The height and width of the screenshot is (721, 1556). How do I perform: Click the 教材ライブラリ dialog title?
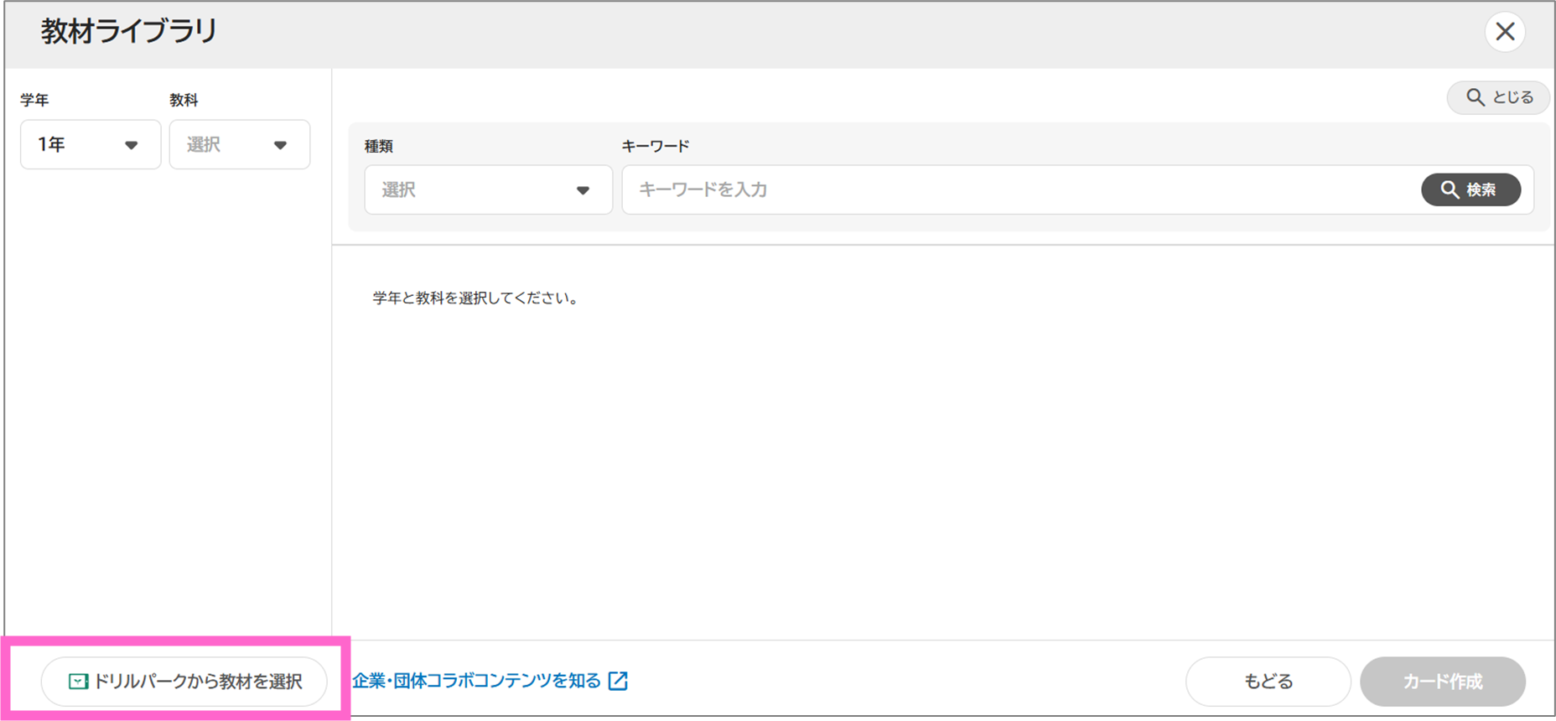[x=129, y=32]
